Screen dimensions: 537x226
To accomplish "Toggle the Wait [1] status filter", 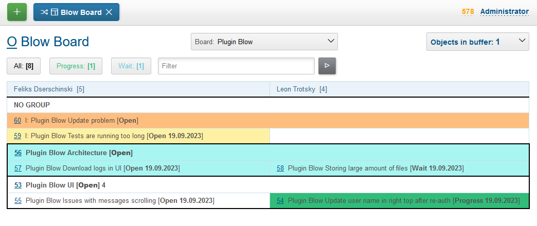I will (131, 66).
